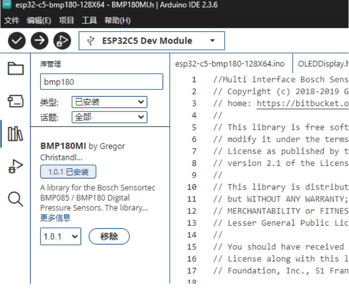Open the Search magnifier sidebar icon

(x=15, y=199)
